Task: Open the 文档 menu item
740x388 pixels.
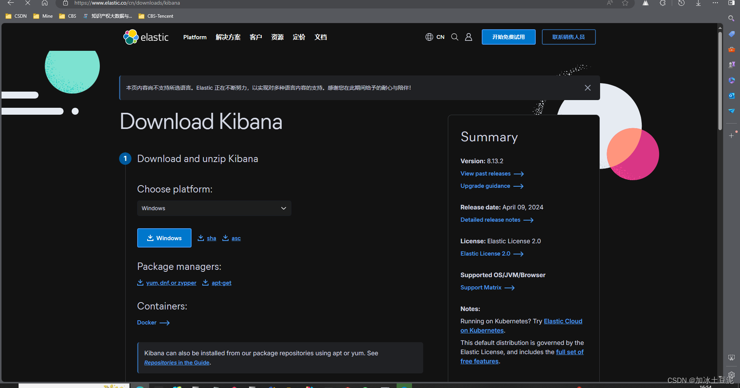Action: tap(321, 37)
